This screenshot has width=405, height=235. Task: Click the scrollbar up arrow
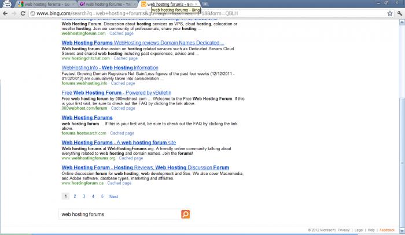(402, 23)
